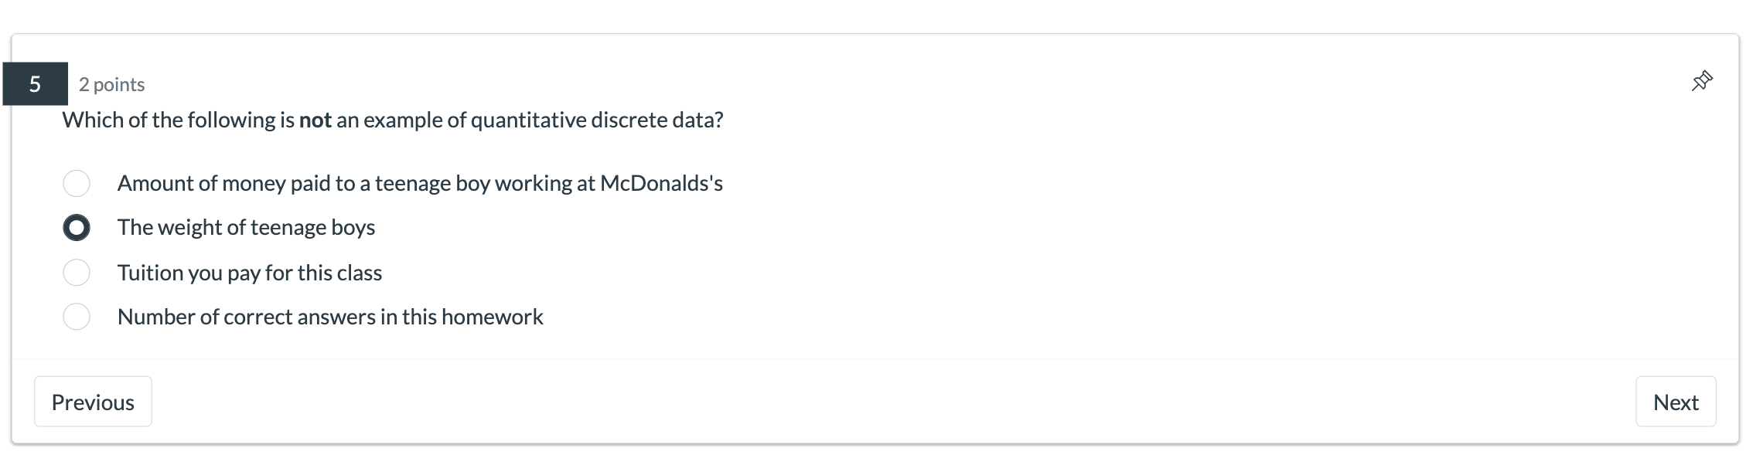Click the radio circle beside the last answer
The image size is (1746, 465).
tap(77, 316)
